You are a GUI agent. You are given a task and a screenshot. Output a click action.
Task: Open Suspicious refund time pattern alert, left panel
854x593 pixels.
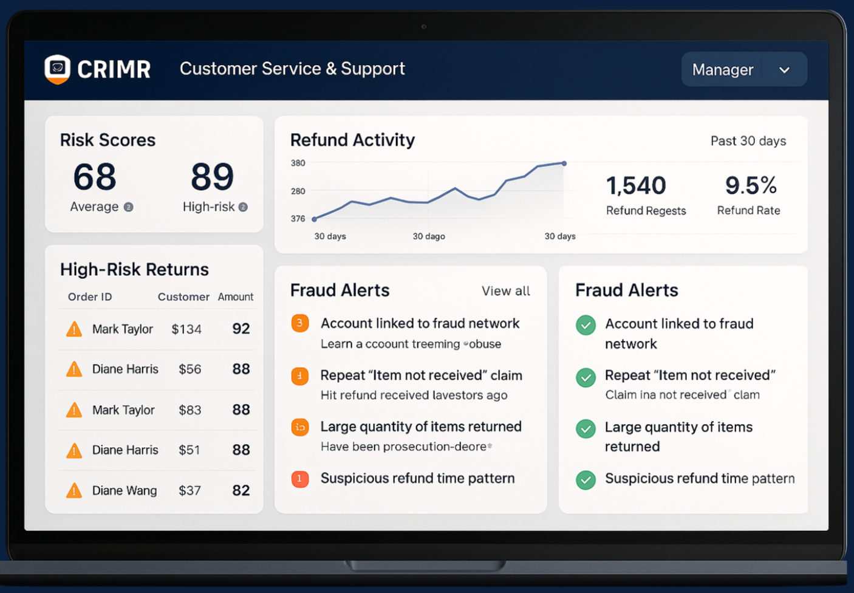pos(418,478)
